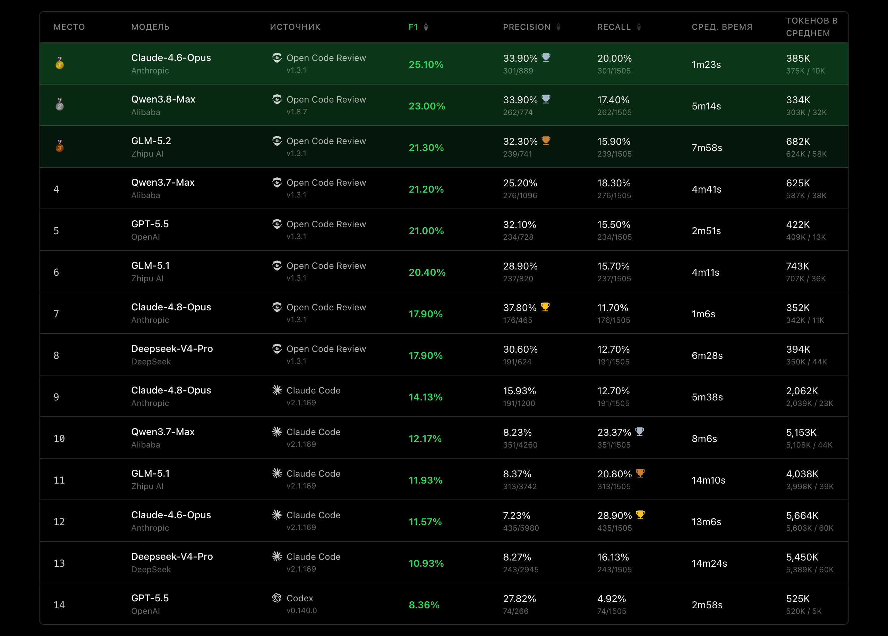The width and height of the screenshot is (888, 636).
Task: Click the F1 score 25.10%
Action: pos(426,64)
